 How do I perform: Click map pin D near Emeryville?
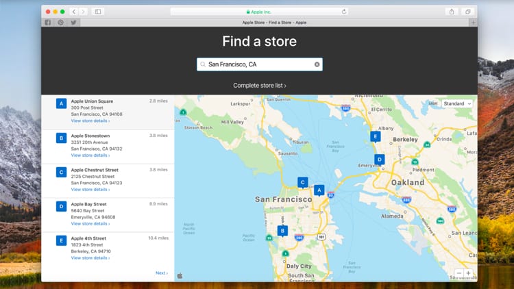[380, 160]
